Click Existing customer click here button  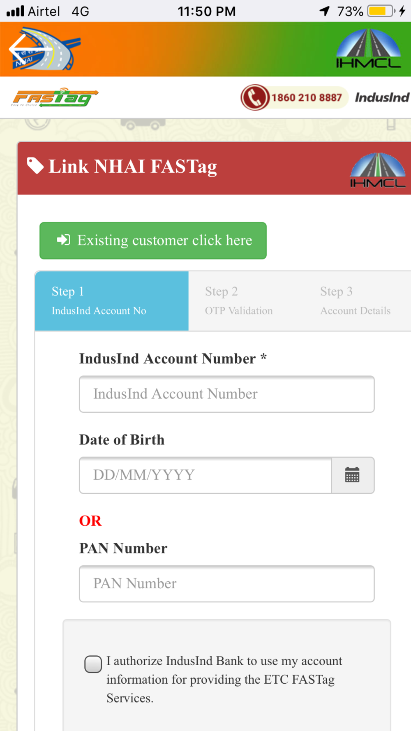pos(153,241)
